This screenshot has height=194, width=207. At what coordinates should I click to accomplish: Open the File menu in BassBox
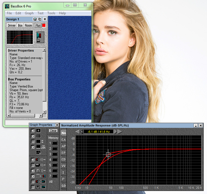click(9, 13)
